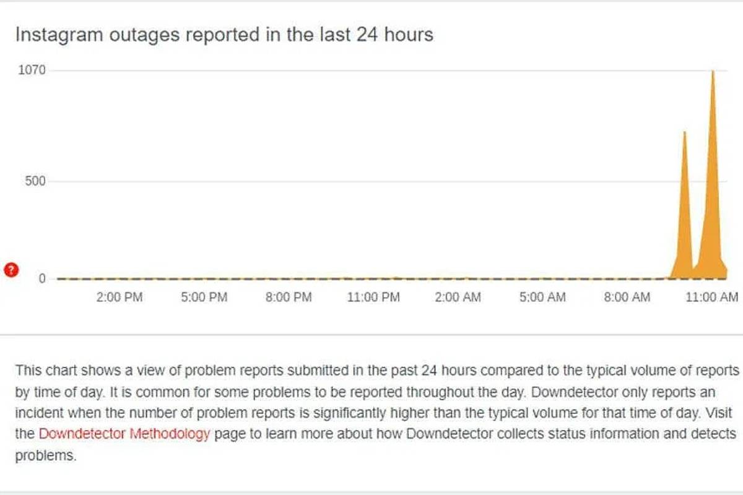743x495 pixels.
Task: Click the 8:00 AM time axis label
Action: (x=627, y=298)
